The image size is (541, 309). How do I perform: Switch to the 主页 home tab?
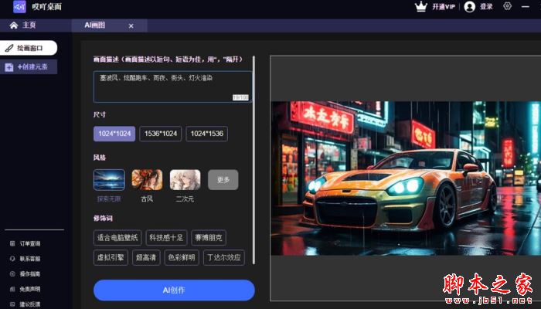23,25
